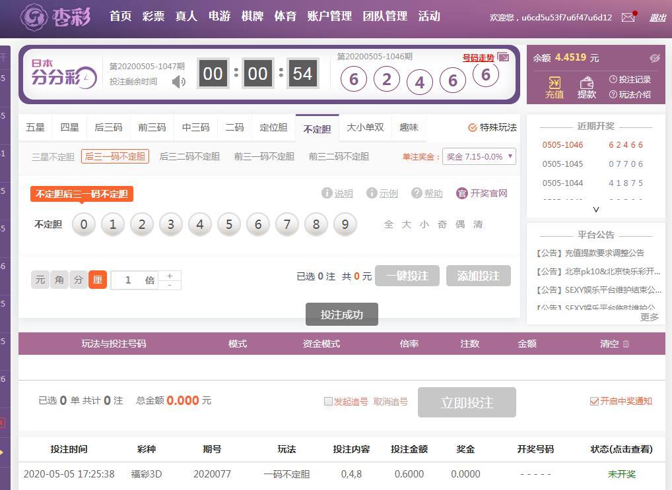This screenshot has width=672, height=490.
Task: Decrease multiplier with minus stepper
Action: pos(170,285)
